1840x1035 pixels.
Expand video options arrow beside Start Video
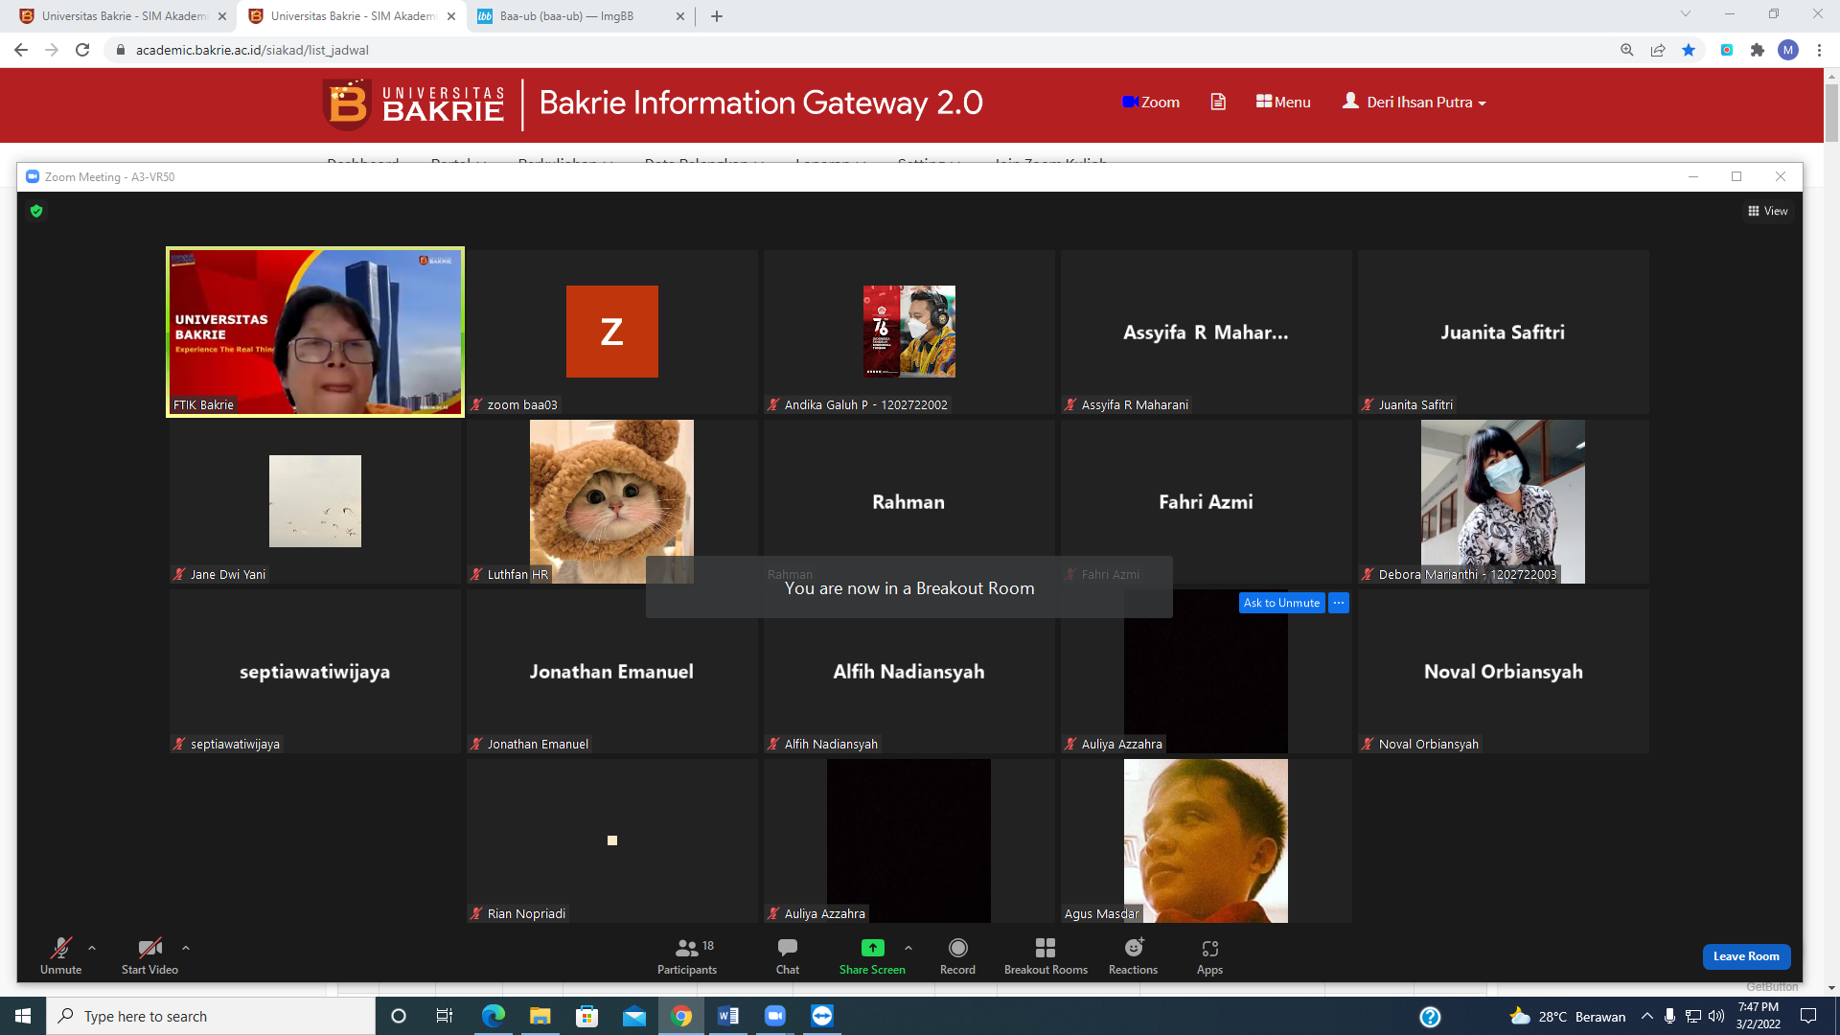coord(186,948)
